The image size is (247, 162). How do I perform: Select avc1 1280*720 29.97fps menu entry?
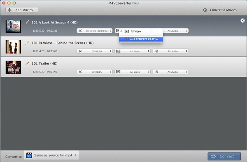click(x=141, y=39)
